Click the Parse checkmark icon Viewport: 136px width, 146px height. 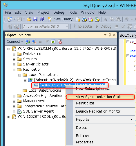click(123, 26)
